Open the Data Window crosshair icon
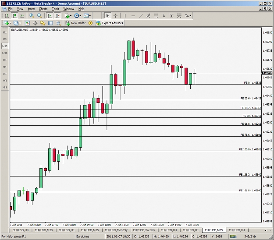Image resolution: width=274 pixels, height=240 pixels. [x=35, y=23]
